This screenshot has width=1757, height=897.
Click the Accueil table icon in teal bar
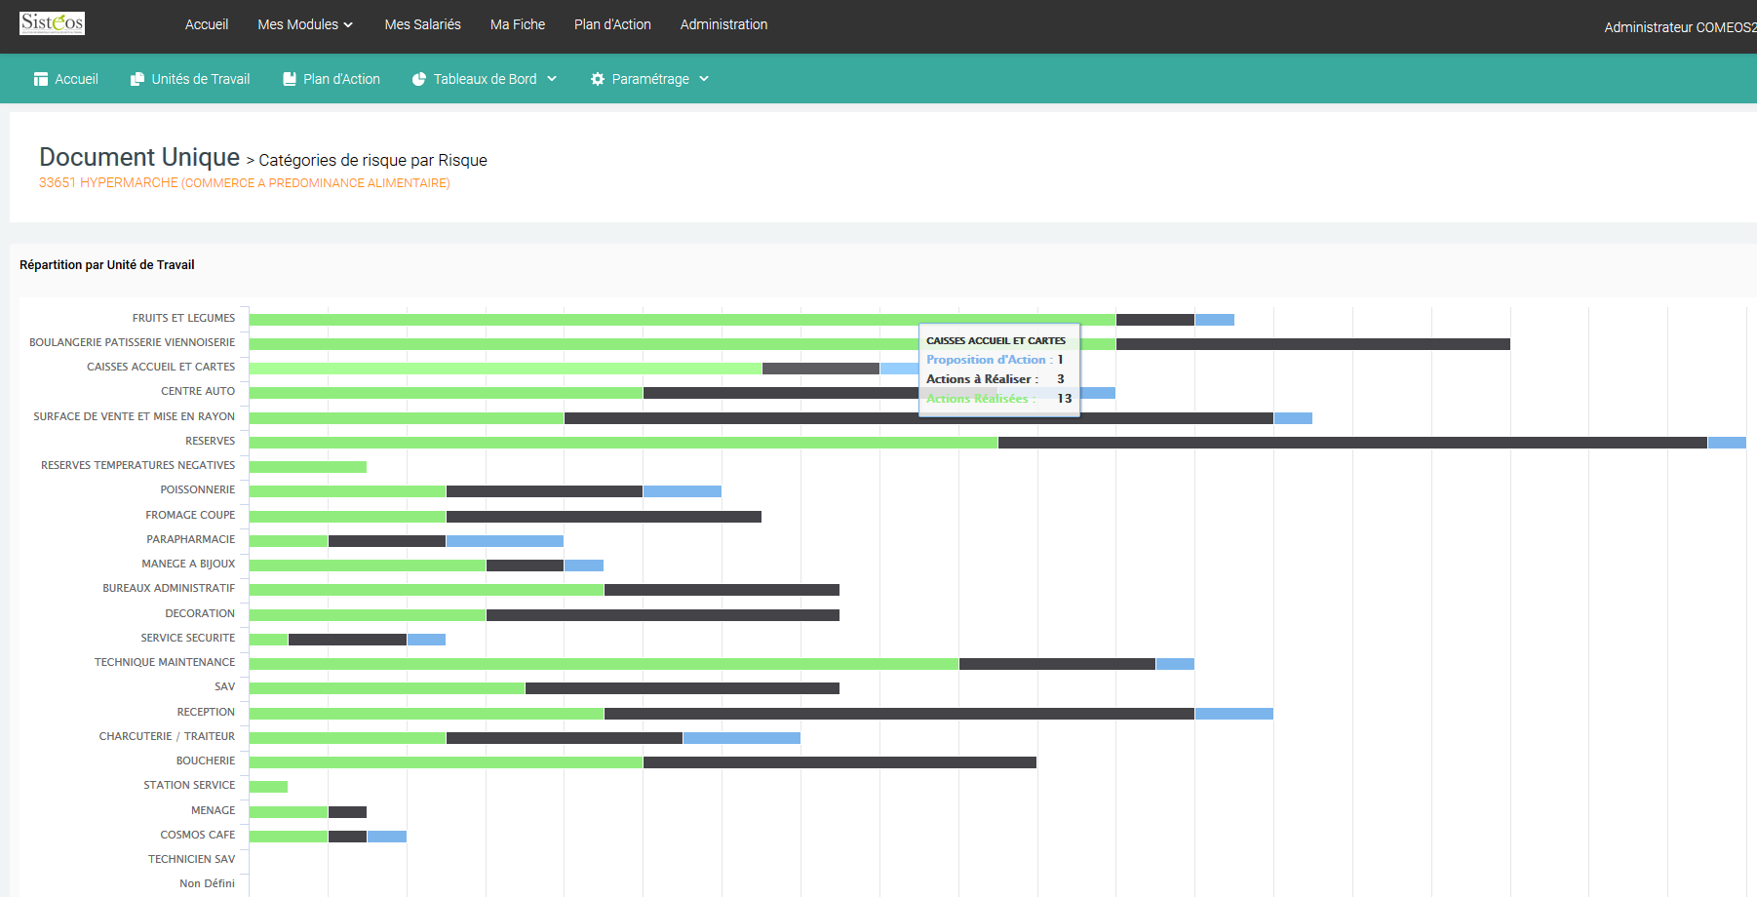pyautogui.click(x=41, y=79)
